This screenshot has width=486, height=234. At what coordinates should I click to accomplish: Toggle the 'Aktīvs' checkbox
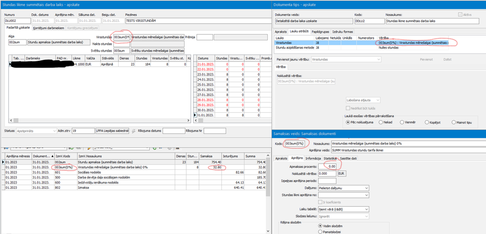(x=460, y=14)
